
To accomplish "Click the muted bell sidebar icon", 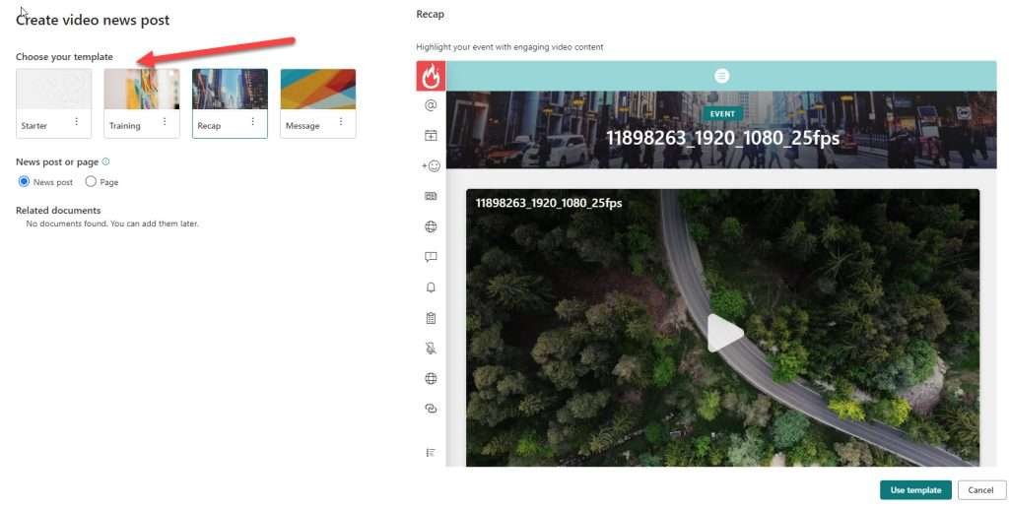I will coord(432,348).
